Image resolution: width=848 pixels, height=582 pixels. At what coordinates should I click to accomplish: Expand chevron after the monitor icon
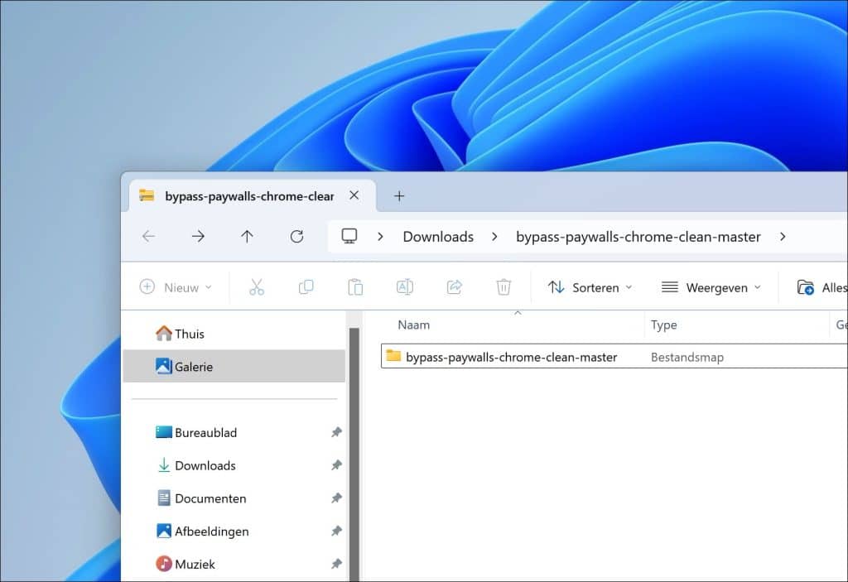pos(380,237)
